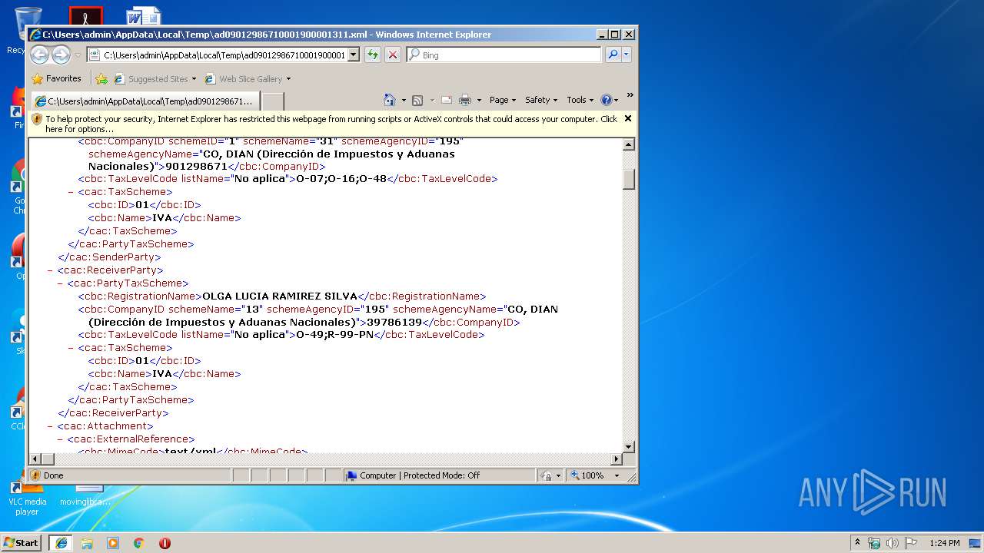Viewport: 984px width, 553px height.
Task: Expand the Home button dropdown arrow
Action: [x=404, y=100]
